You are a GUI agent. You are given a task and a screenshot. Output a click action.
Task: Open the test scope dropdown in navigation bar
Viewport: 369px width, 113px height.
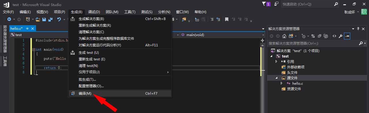(178, 35)
